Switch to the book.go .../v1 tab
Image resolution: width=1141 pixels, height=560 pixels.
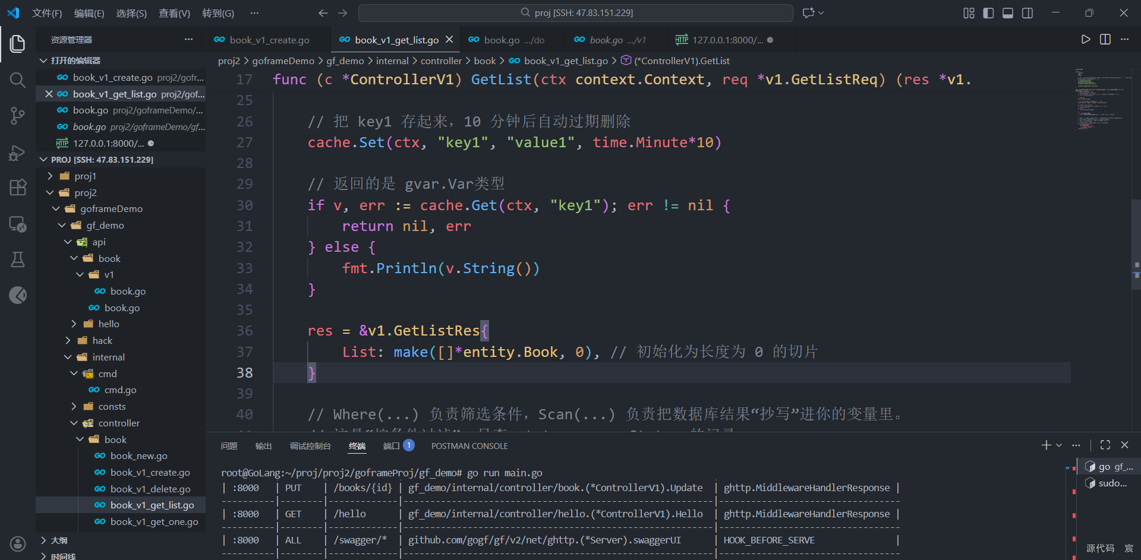[x=617, y=40]
